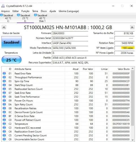The width and height of the screenshot is (136, 142).
Task: Click the CrystalDiskInfo app icon in title bar
Action: (x=3, y=6)
